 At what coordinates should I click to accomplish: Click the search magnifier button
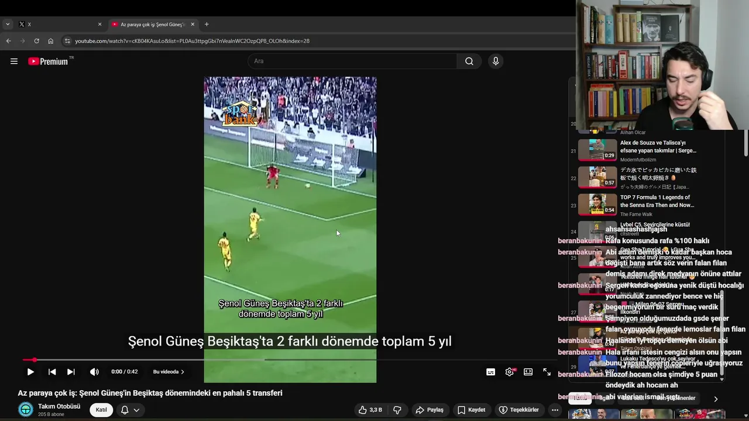tap(469, 61)
